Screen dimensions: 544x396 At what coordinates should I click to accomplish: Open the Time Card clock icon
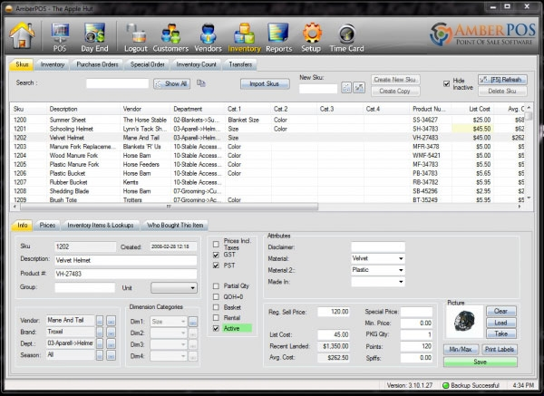coord(346,35)
